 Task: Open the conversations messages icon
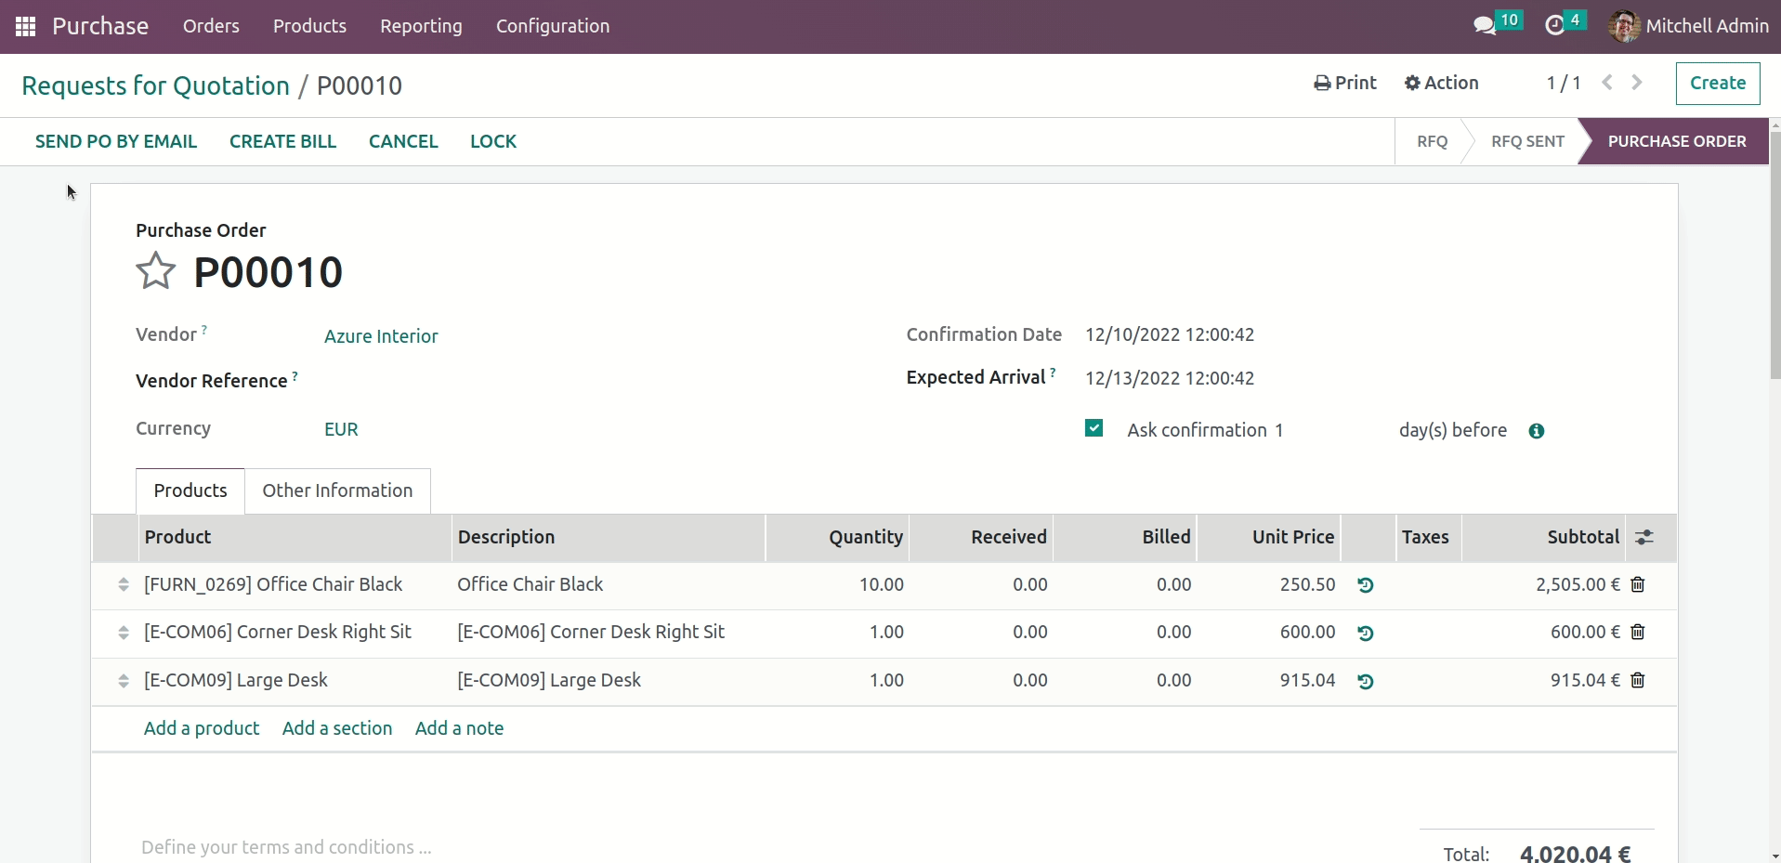1485,25
